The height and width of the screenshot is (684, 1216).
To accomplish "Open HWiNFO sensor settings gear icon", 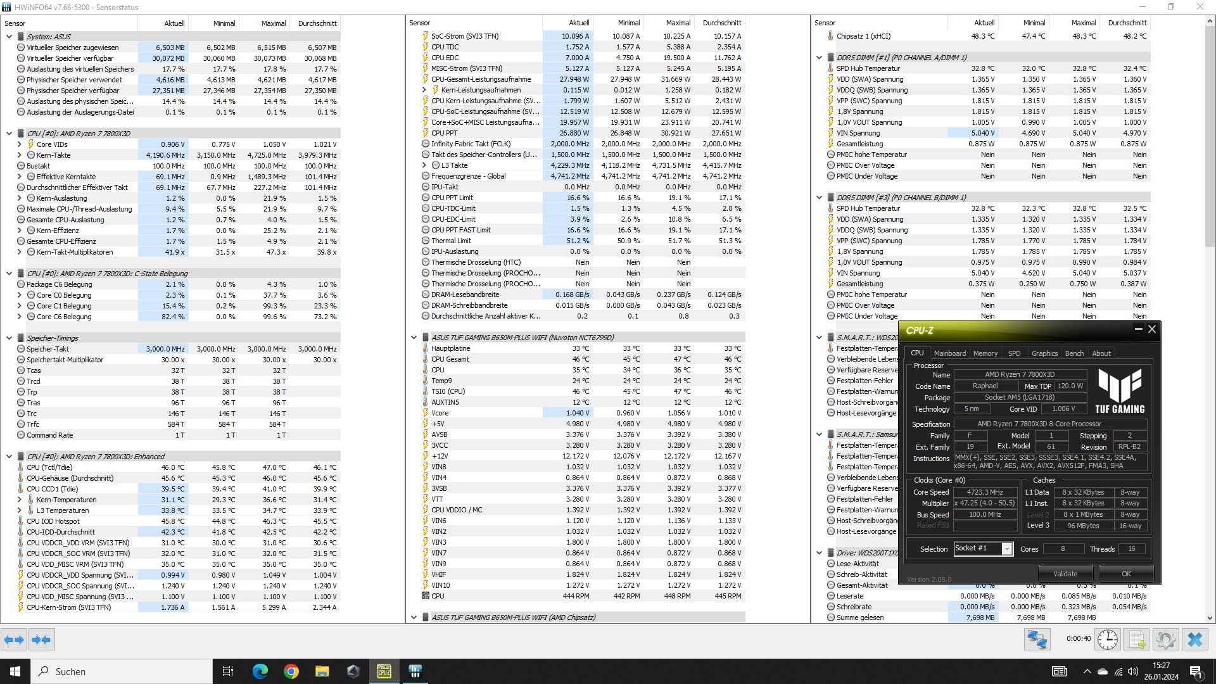I will coord(1165,640).
